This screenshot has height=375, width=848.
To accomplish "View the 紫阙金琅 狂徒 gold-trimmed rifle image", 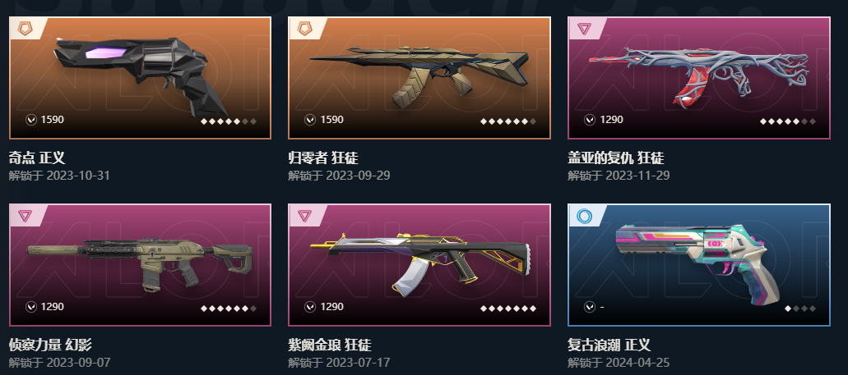I will pyautogui.click(x=421, y=264).
